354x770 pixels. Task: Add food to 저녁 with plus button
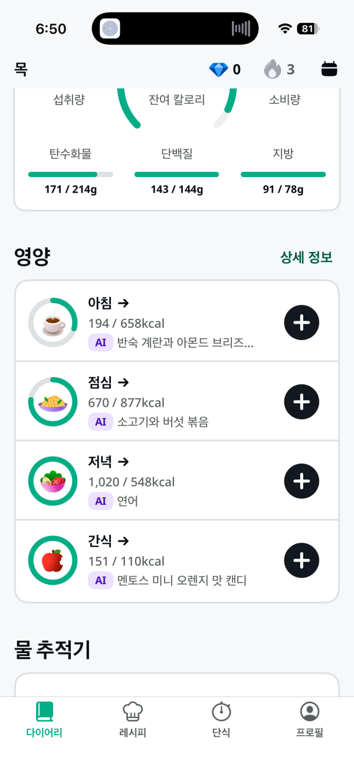(301, 481)
